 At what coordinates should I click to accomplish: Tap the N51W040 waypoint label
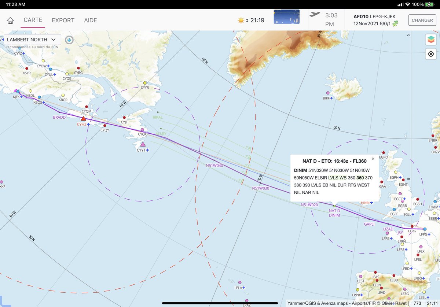(214, 166)
